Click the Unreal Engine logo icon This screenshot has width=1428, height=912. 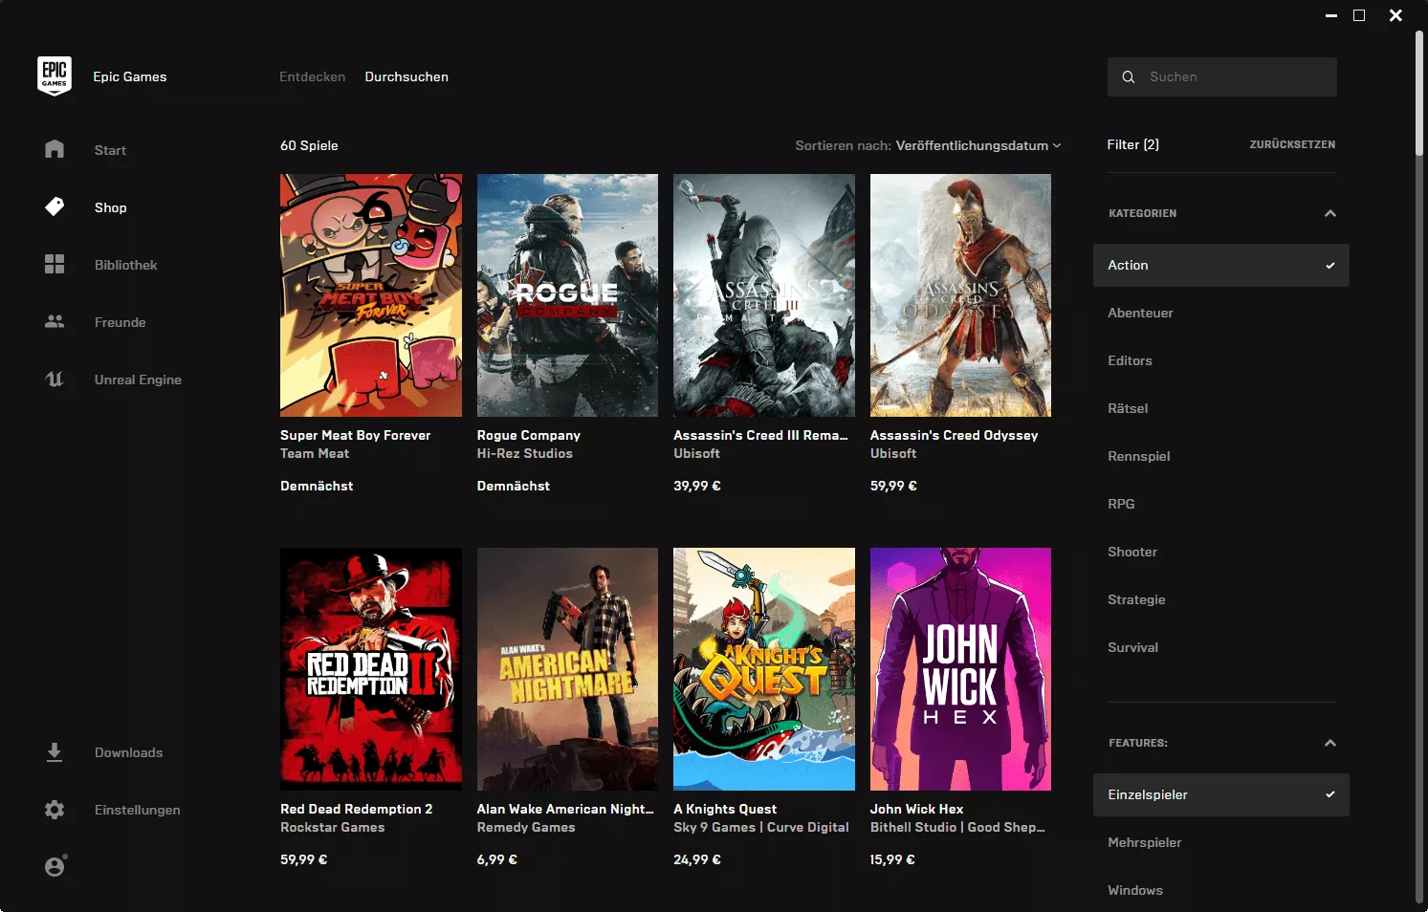pos(55,379)
